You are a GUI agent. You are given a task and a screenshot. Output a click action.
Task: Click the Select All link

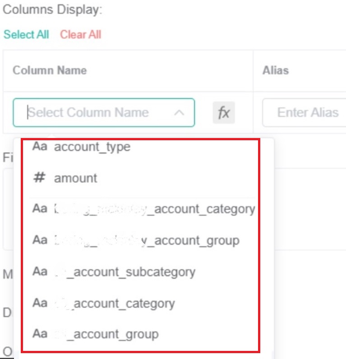(26, 35)
